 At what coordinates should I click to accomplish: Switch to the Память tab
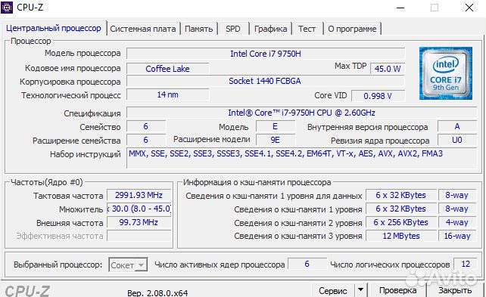tap(198, 29)
